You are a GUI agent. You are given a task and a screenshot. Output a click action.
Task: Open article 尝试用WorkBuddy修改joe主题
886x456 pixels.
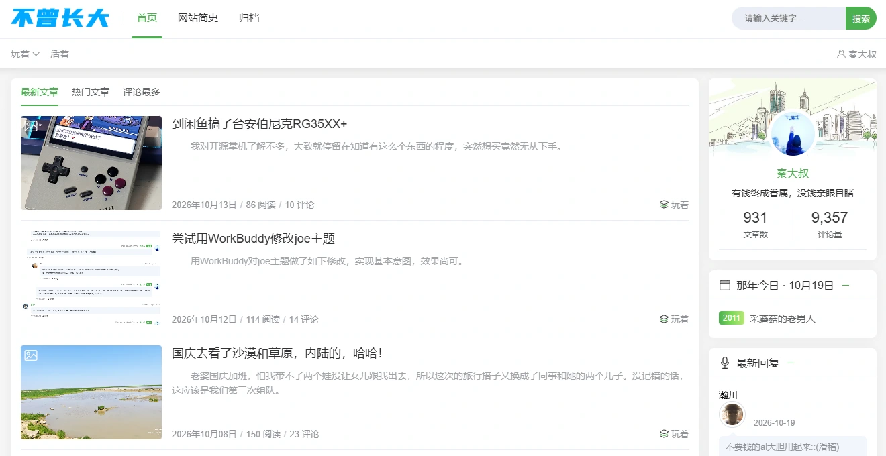click(x=254, y=238)
